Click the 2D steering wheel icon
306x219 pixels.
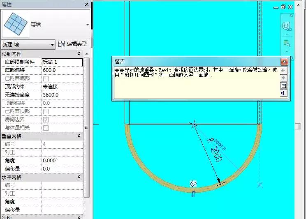click(287, 26)
